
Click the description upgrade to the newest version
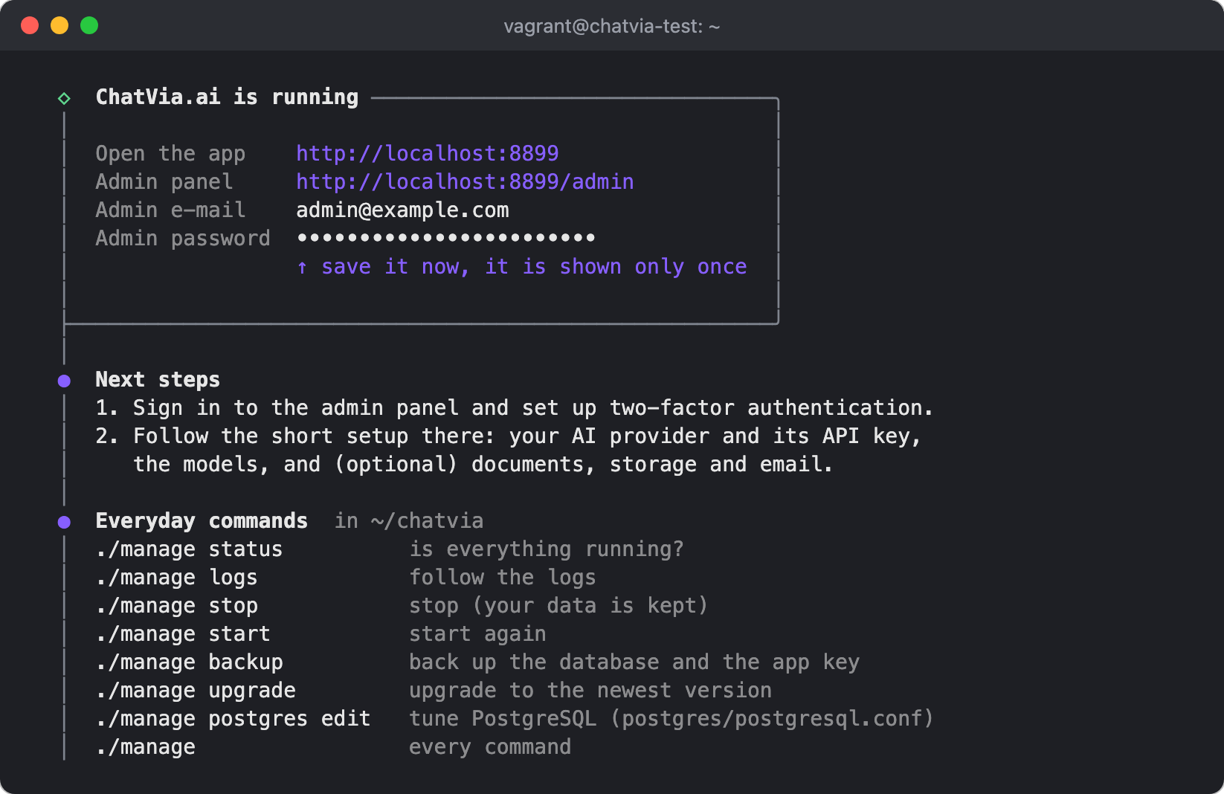[590, 690]
